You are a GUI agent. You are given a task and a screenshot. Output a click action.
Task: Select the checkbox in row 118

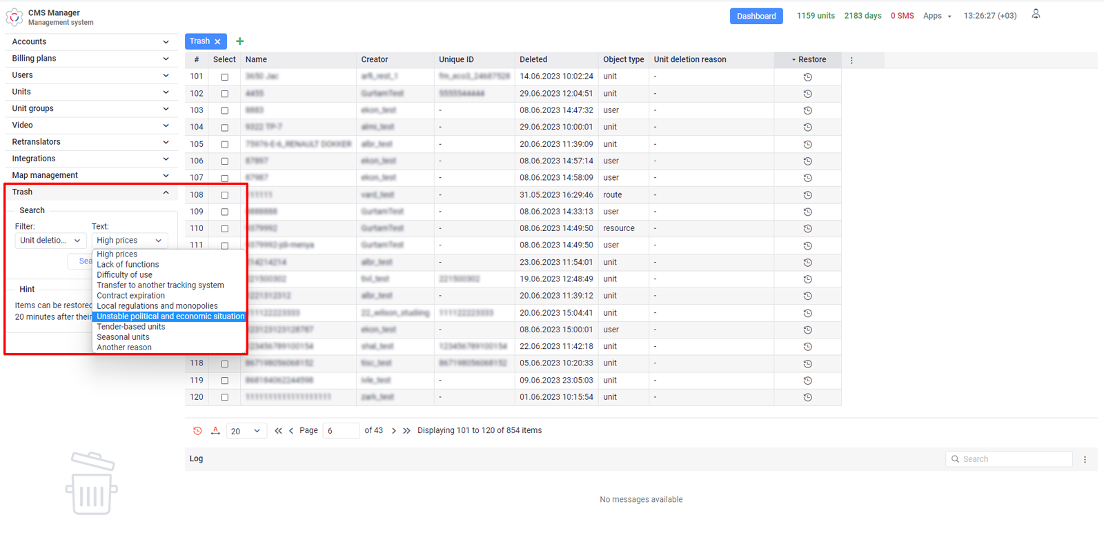click(x=224, y=363)
